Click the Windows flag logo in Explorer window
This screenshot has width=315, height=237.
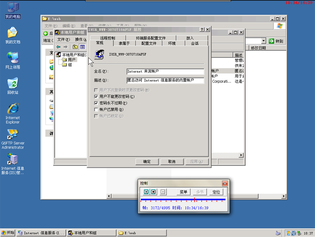[279, 26]
